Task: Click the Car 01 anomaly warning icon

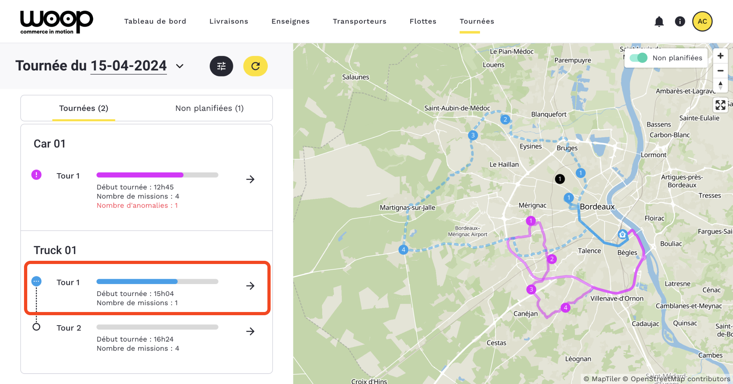Action: tap(36, 175)
